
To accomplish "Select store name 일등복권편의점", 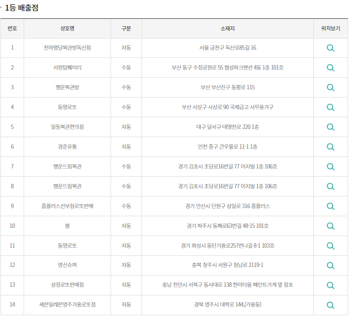I will point(67,127).
